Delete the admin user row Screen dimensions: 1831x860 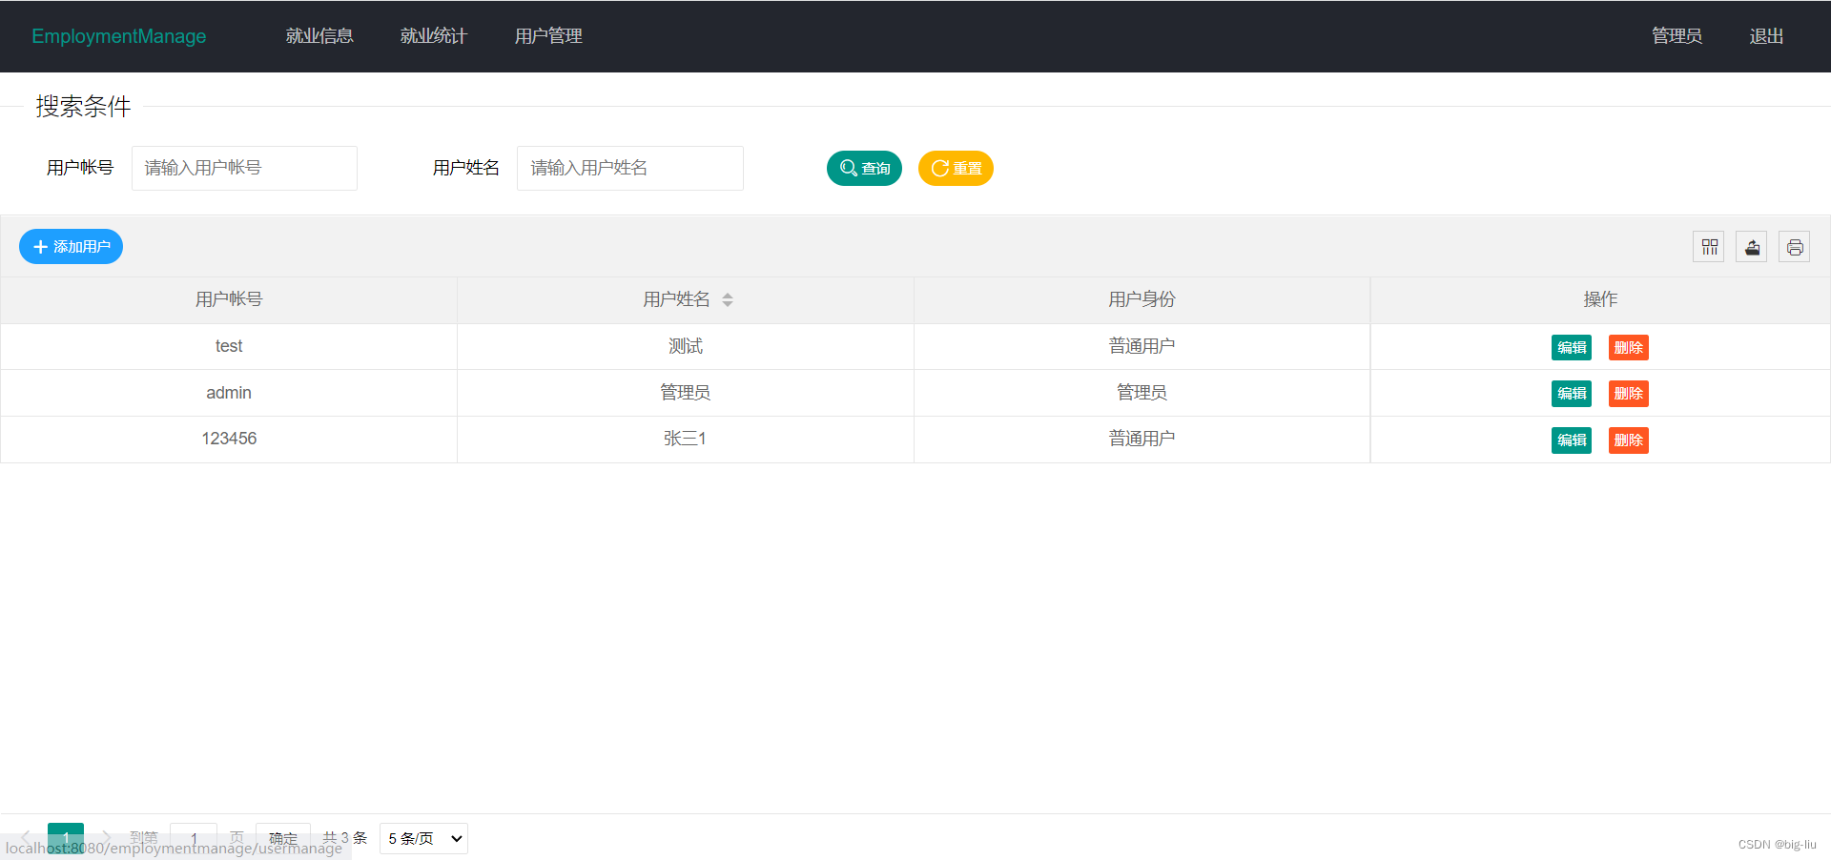(x=1629, y=394)
